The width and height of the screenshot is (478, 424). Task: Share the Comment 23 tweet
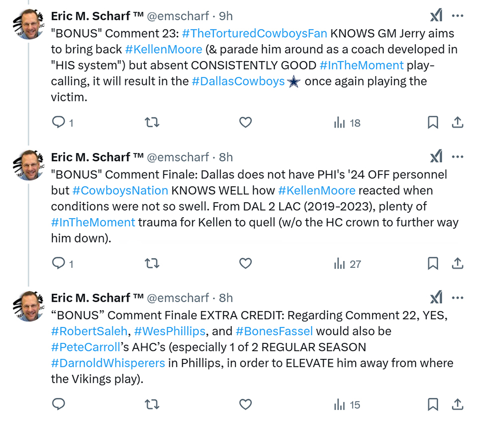(x=457, y=122)
